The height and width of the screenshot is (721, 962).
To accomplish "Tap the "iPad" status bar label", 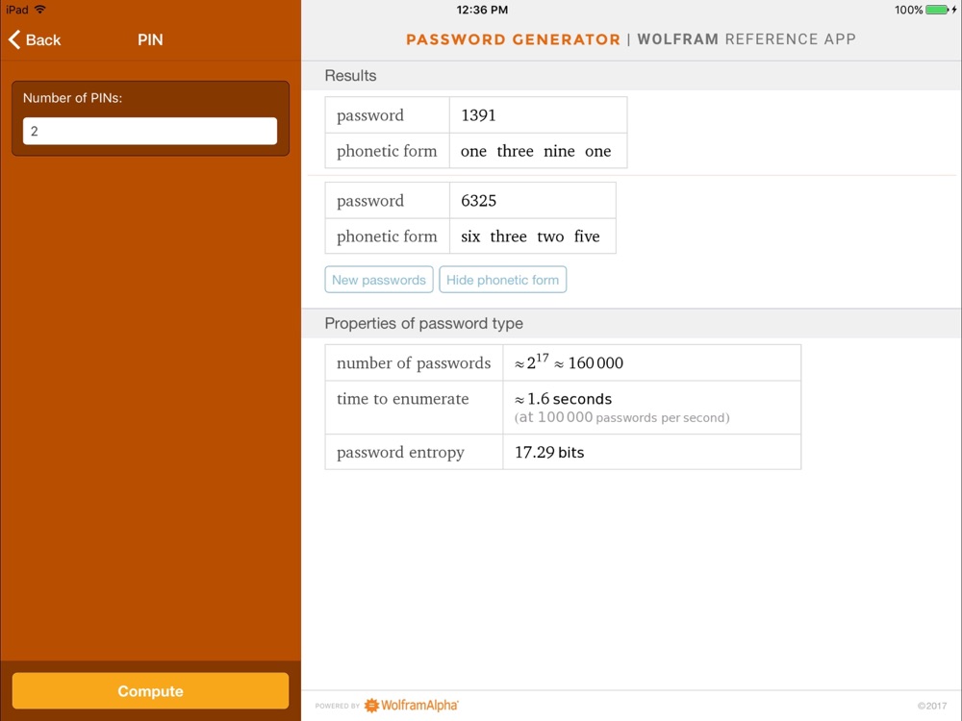I will coord(17,10).
